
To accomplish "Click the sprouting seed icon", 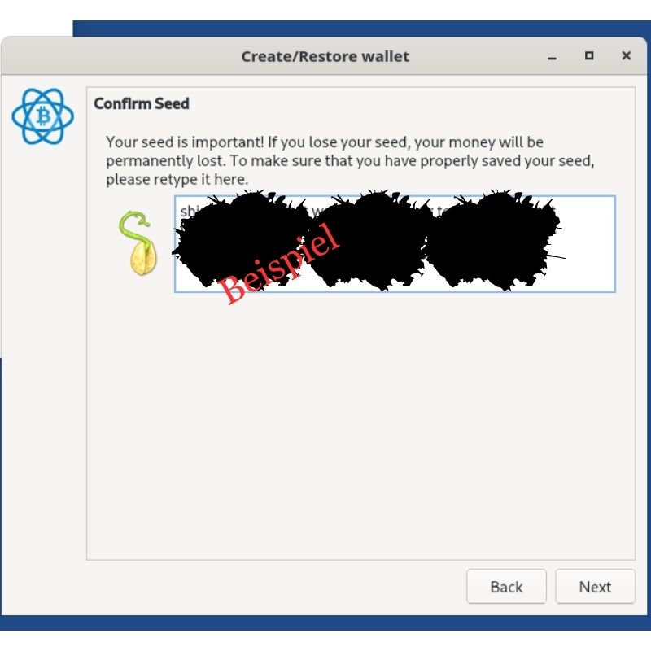I will pos(139,242).
